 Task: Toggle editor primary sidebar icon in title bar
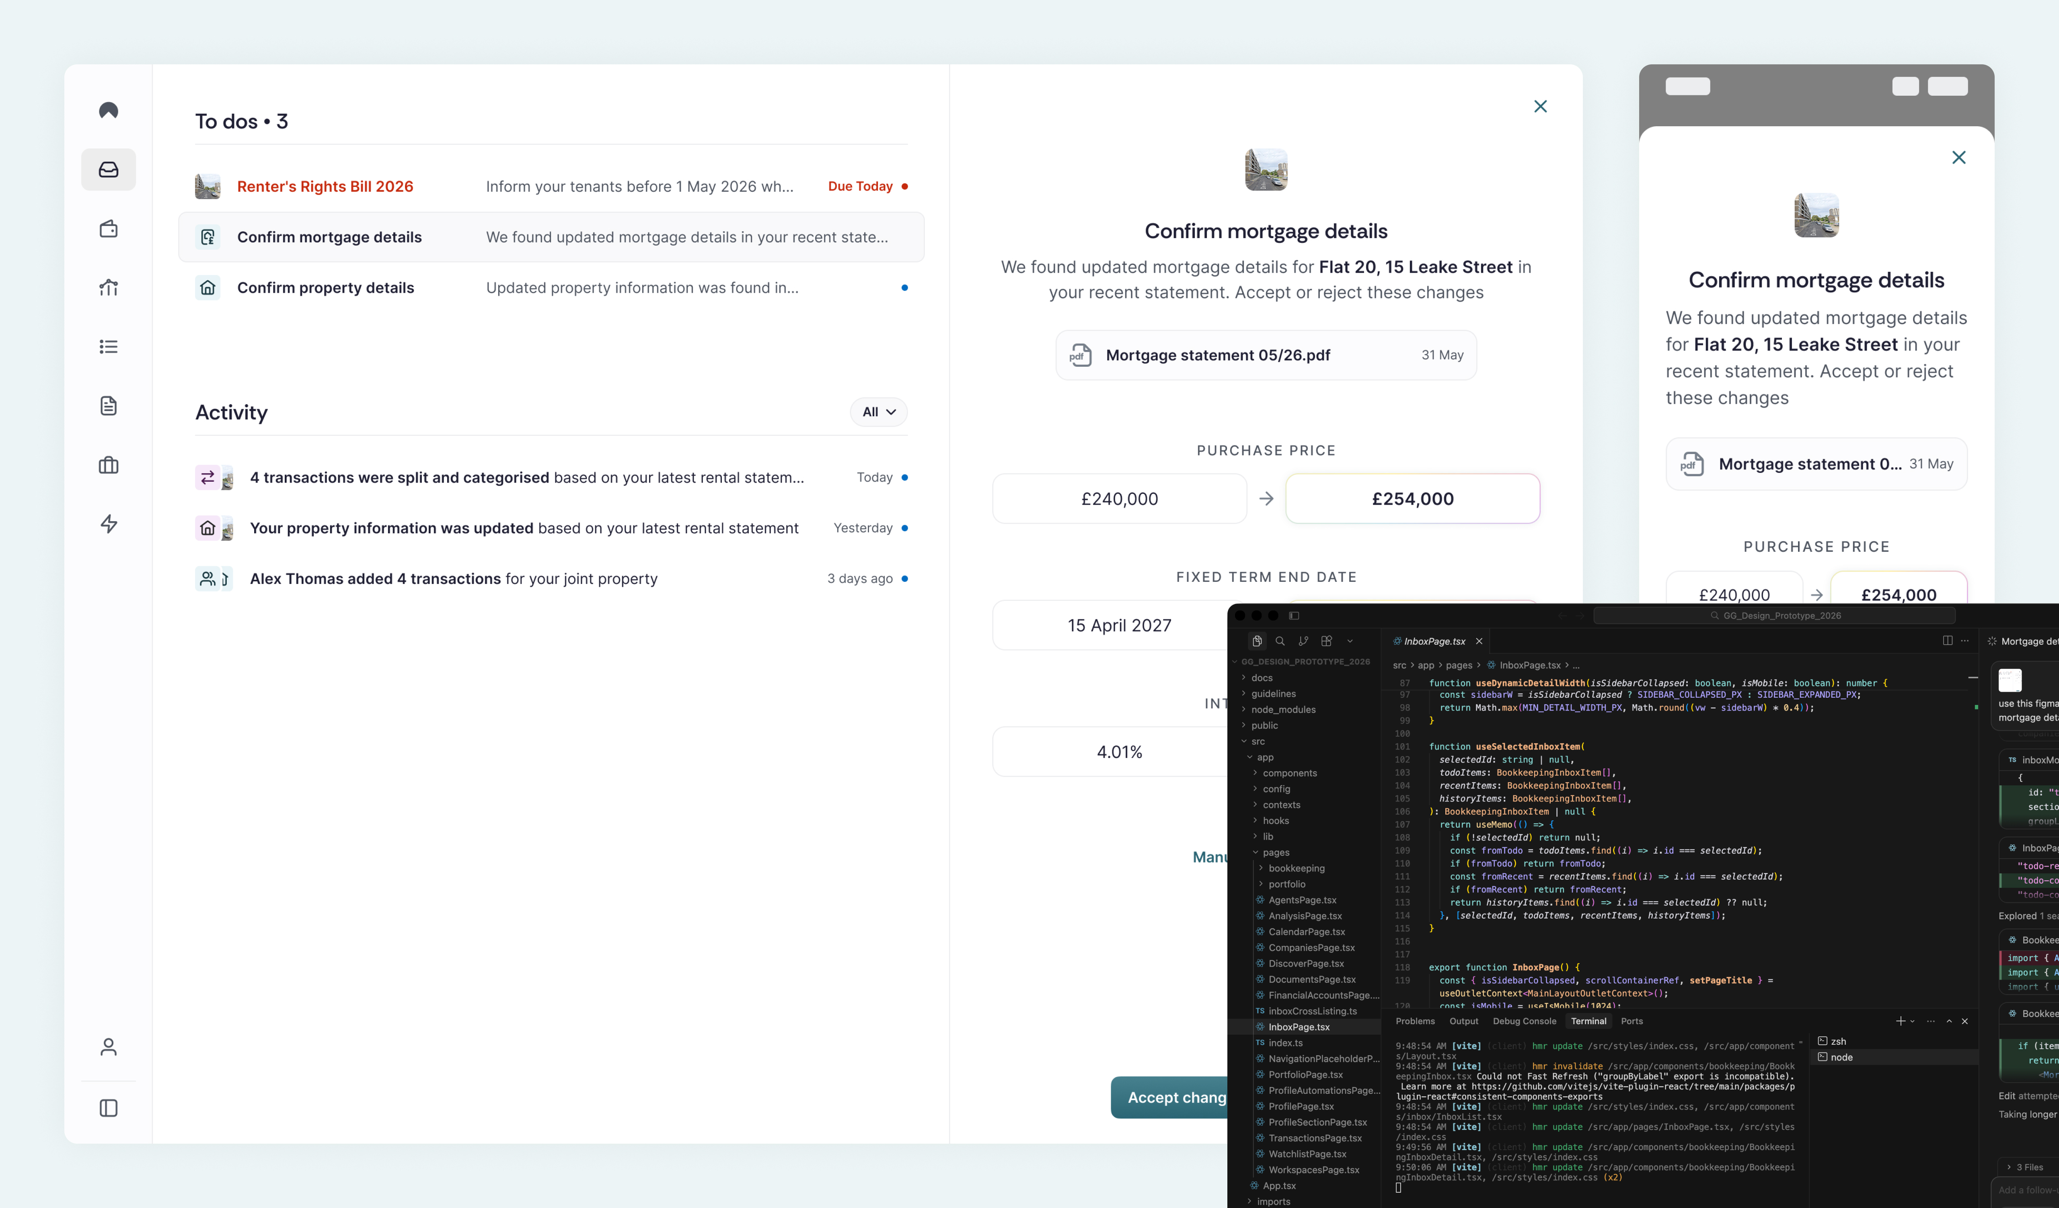pos(1293,616)
